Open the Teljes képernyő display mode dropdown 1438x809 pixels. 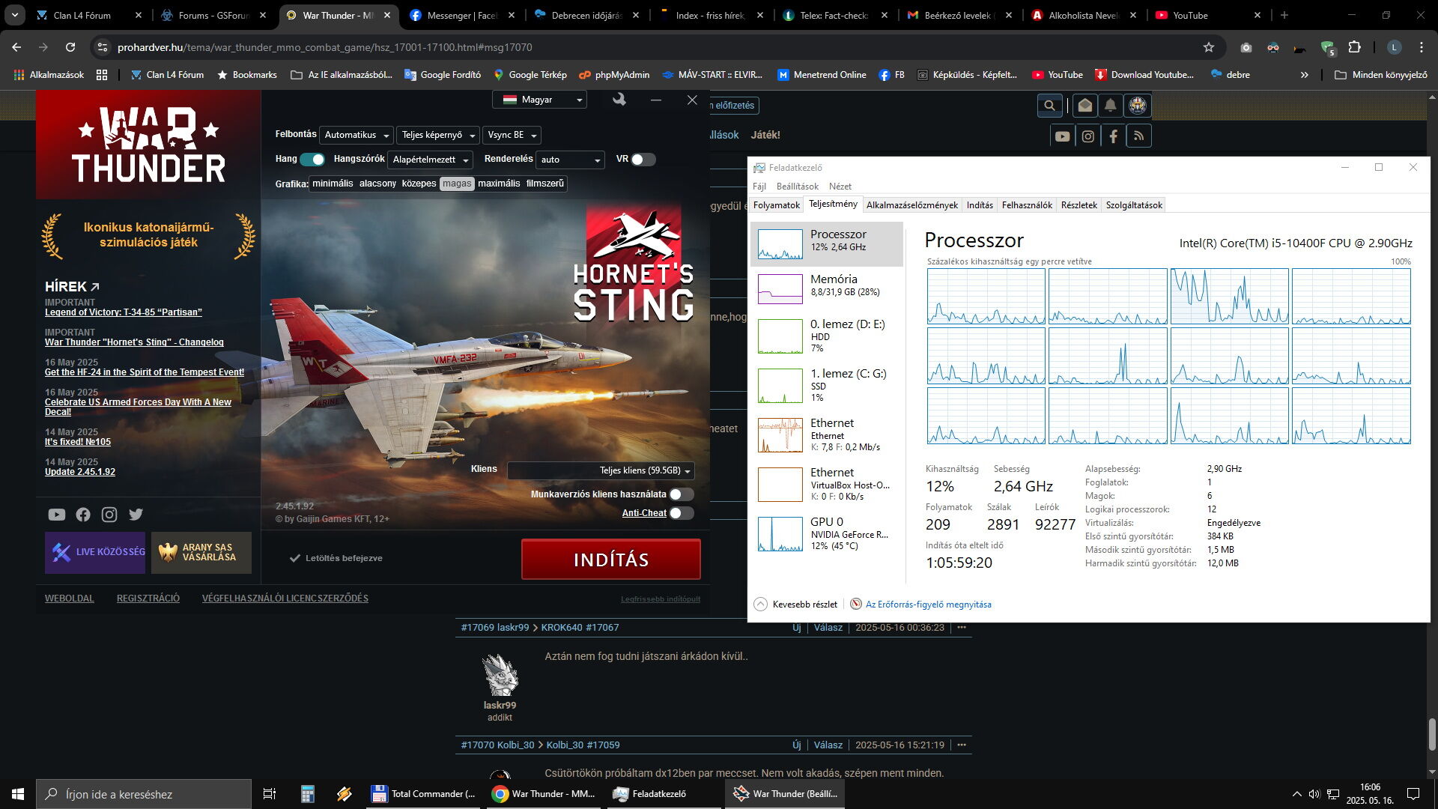(x=438, y=135)
